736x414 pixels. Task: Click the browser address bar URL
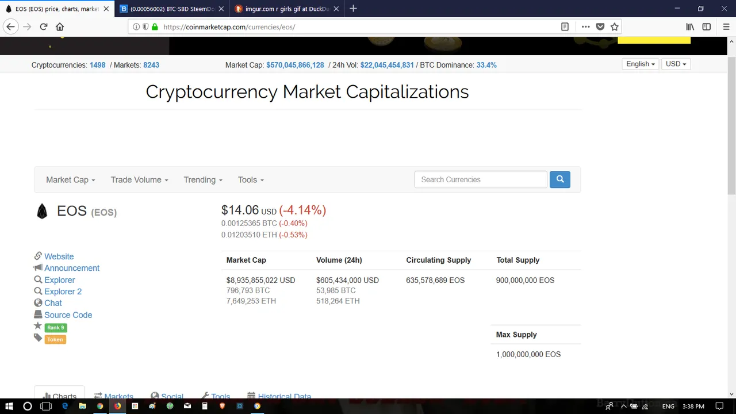pyautogui.click(x=229, y=27)
